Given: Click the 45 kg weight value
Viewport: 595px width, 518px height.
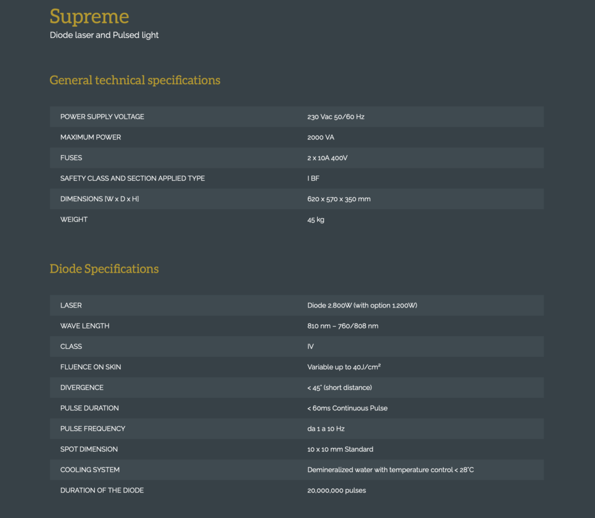Looking at the screenshot, I should click(316, 220).
